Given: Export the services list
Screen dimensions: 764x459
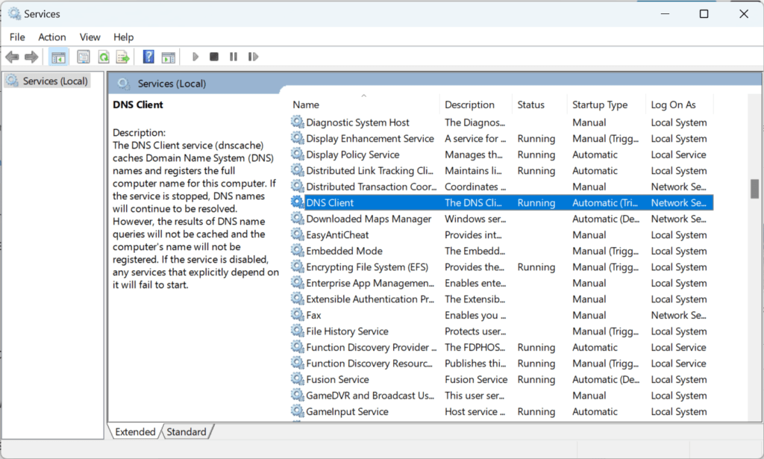Looking at the screenshot, I should coord(122,57).
